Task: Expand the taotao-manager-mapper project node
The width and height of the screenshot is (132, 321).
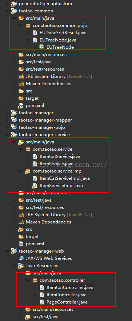Action: (7, 120)
